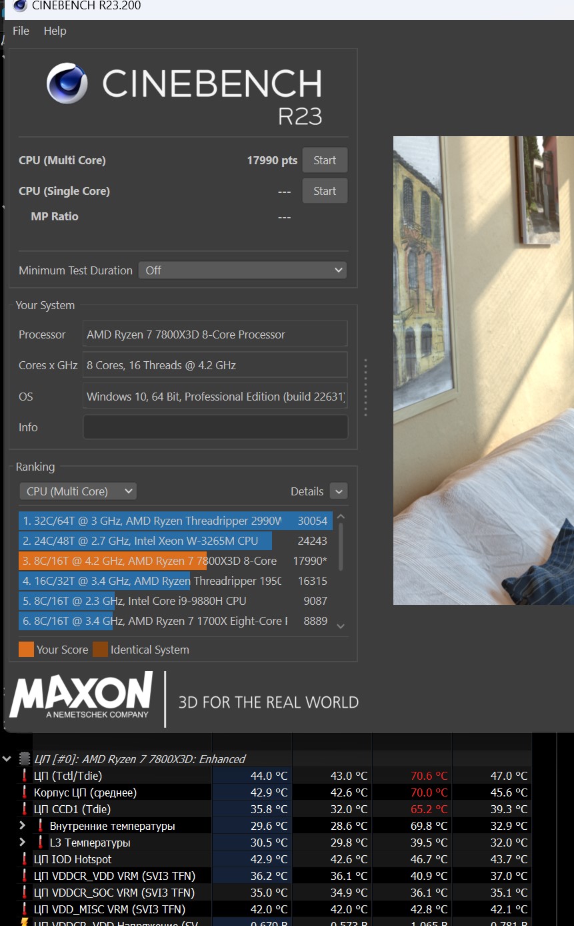The height and width of the screenshot is (926, 574).
Task: Select the ЦП IOD Hotspot sensor label
Action: click(73, 859)
